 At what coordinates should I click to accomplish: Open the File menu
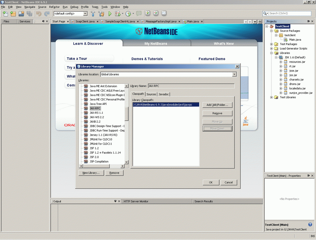[3, 7]
